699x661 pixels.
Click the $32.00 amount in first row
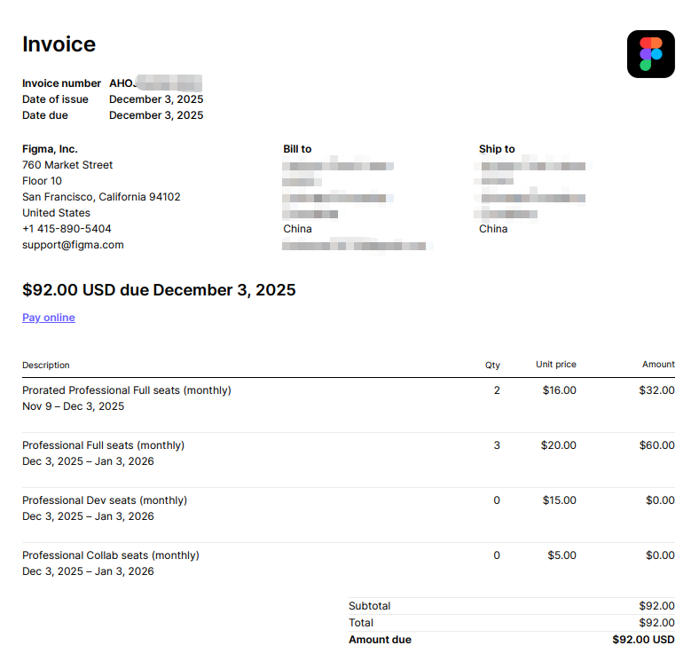[x=656, y=390]
